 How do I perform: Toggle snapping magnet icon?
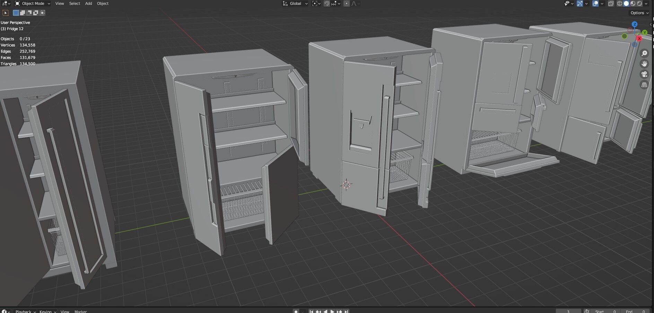327,3
